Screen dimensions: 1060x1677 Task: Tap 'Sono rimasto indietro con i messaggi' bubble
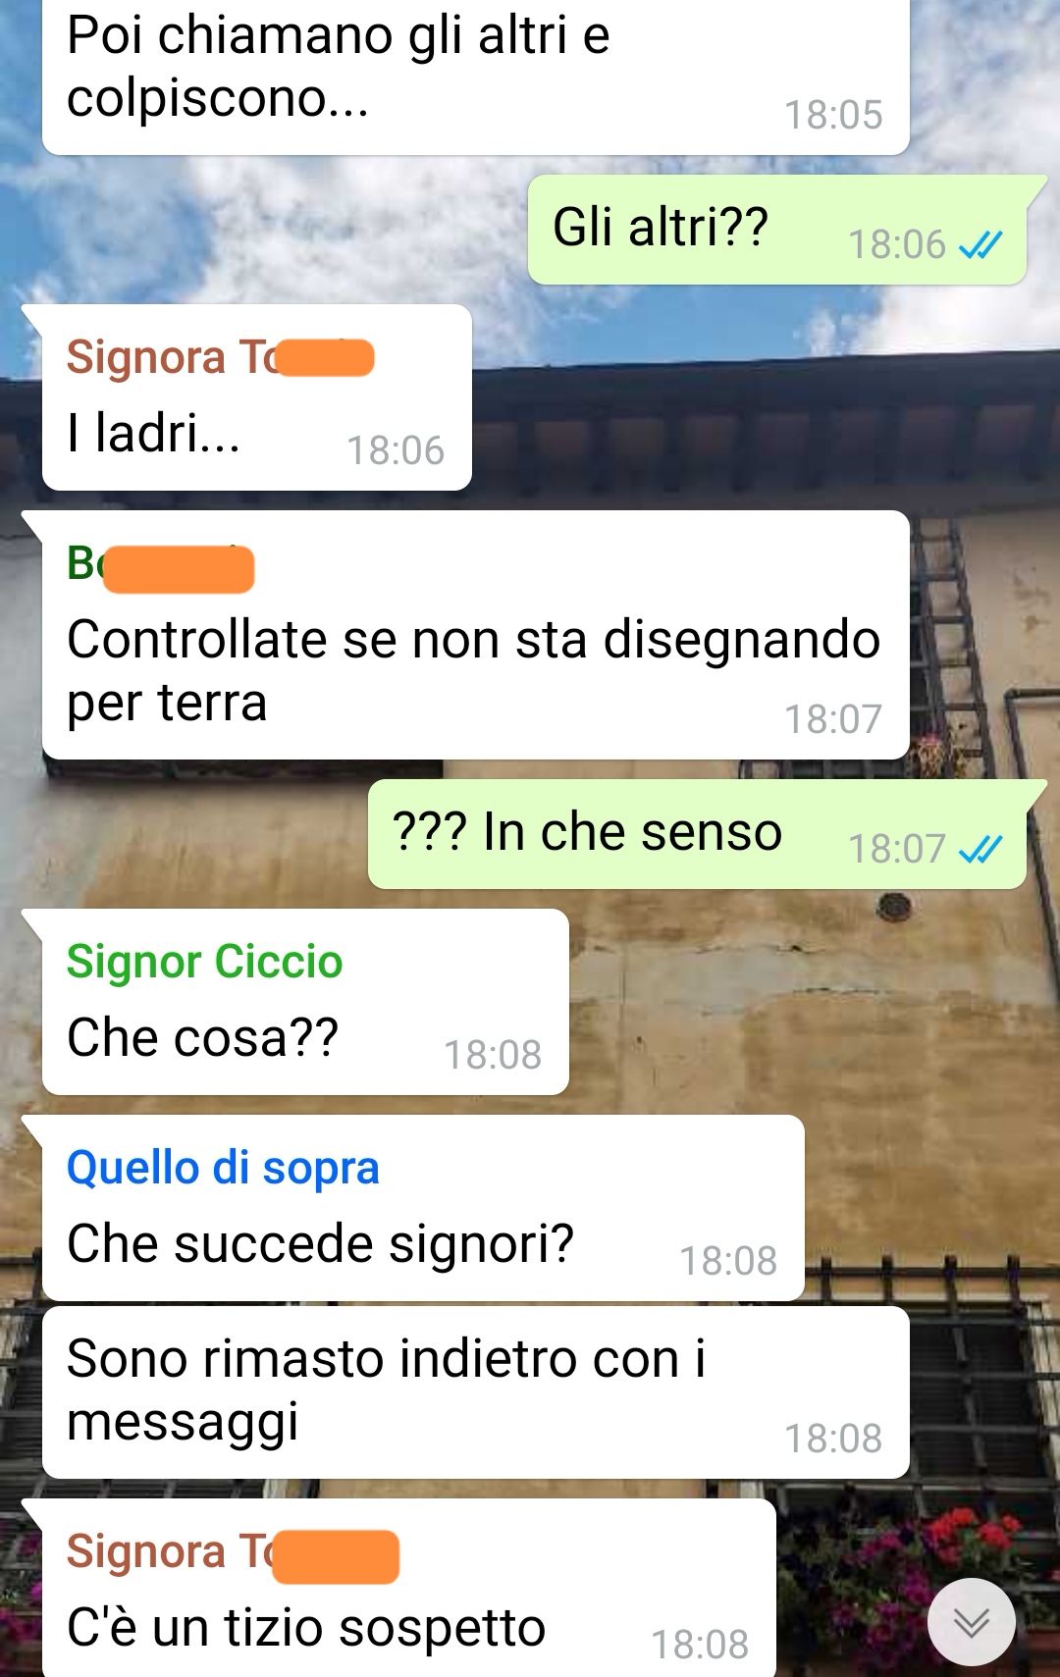point(475,1392)
